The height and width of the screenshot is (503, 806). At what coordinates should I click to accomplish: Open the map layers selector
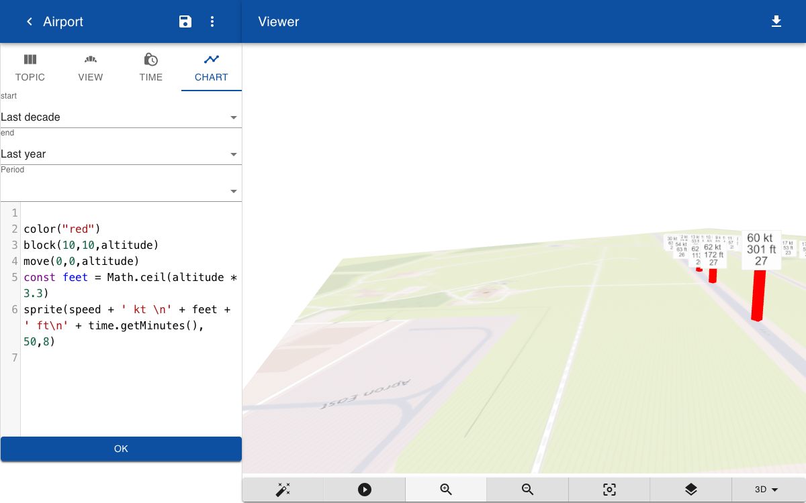(x=690, y=490)
